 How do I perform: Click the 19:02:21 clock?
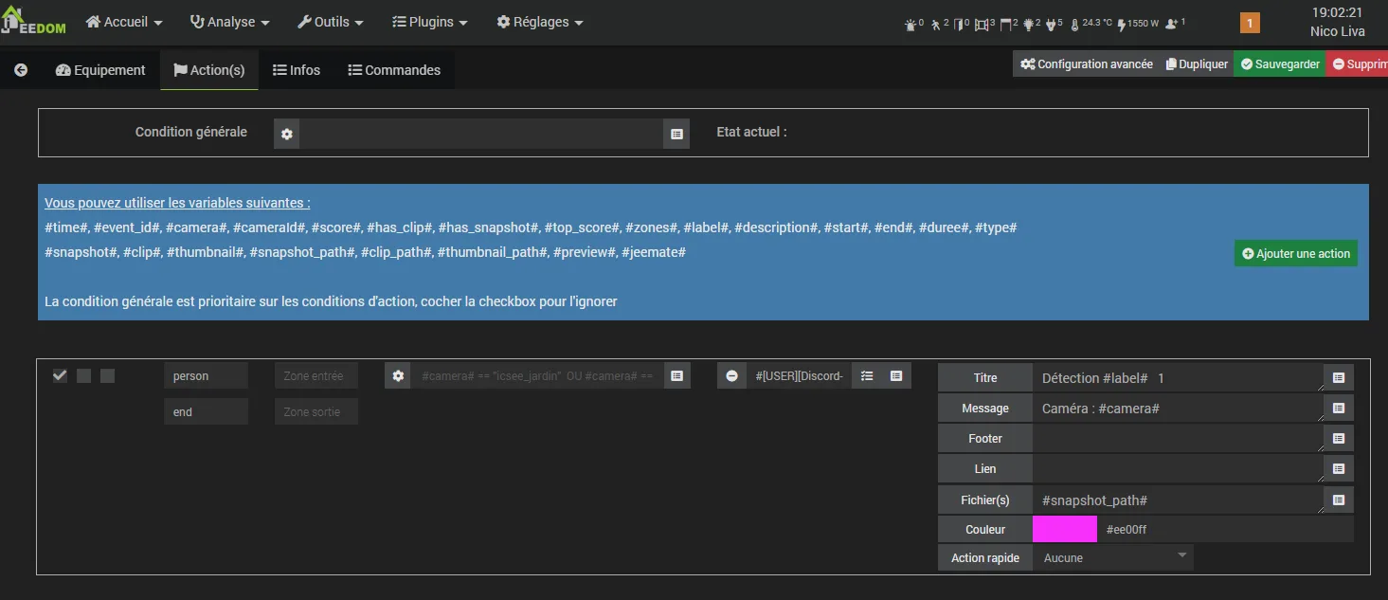[x=1337, y=13]
